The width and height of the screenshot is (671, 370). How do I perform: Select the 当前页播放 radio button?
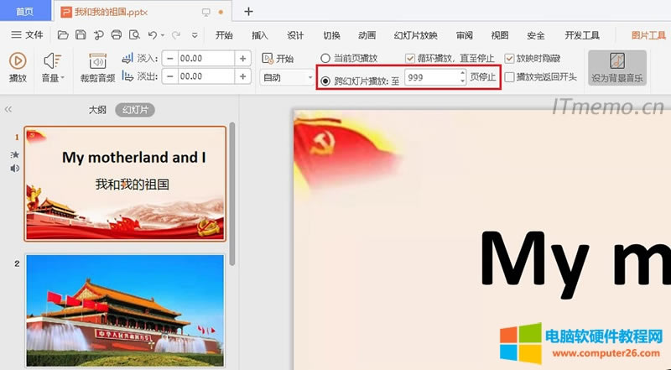pos(325,59)
